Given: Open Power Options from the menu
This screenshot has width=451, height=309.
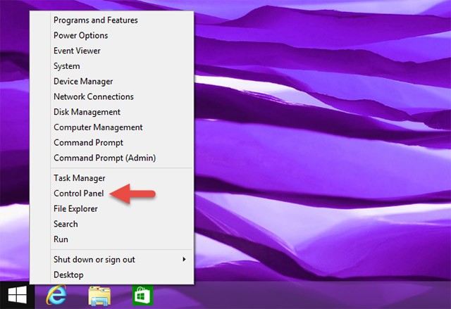Looking at the screenshot, I should pos(81,35).
